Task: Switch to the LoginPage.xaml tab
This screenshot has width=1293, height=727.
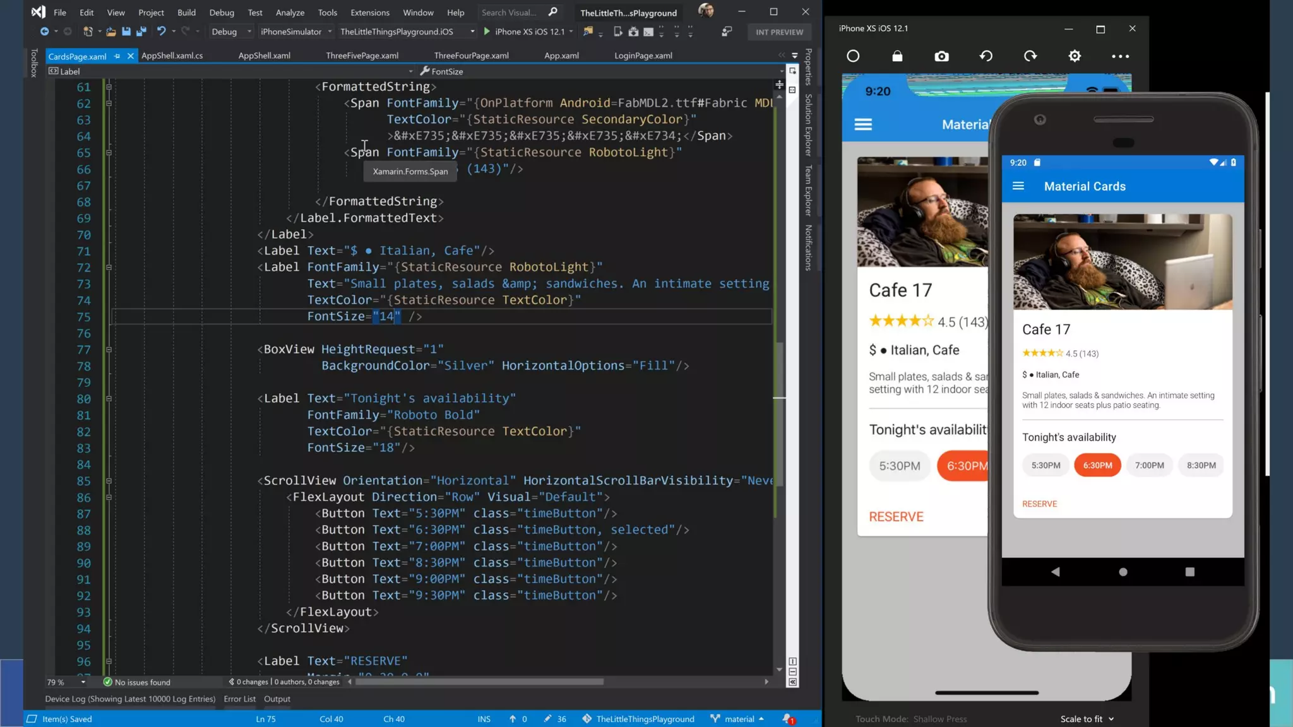Action: pos(643,56)
